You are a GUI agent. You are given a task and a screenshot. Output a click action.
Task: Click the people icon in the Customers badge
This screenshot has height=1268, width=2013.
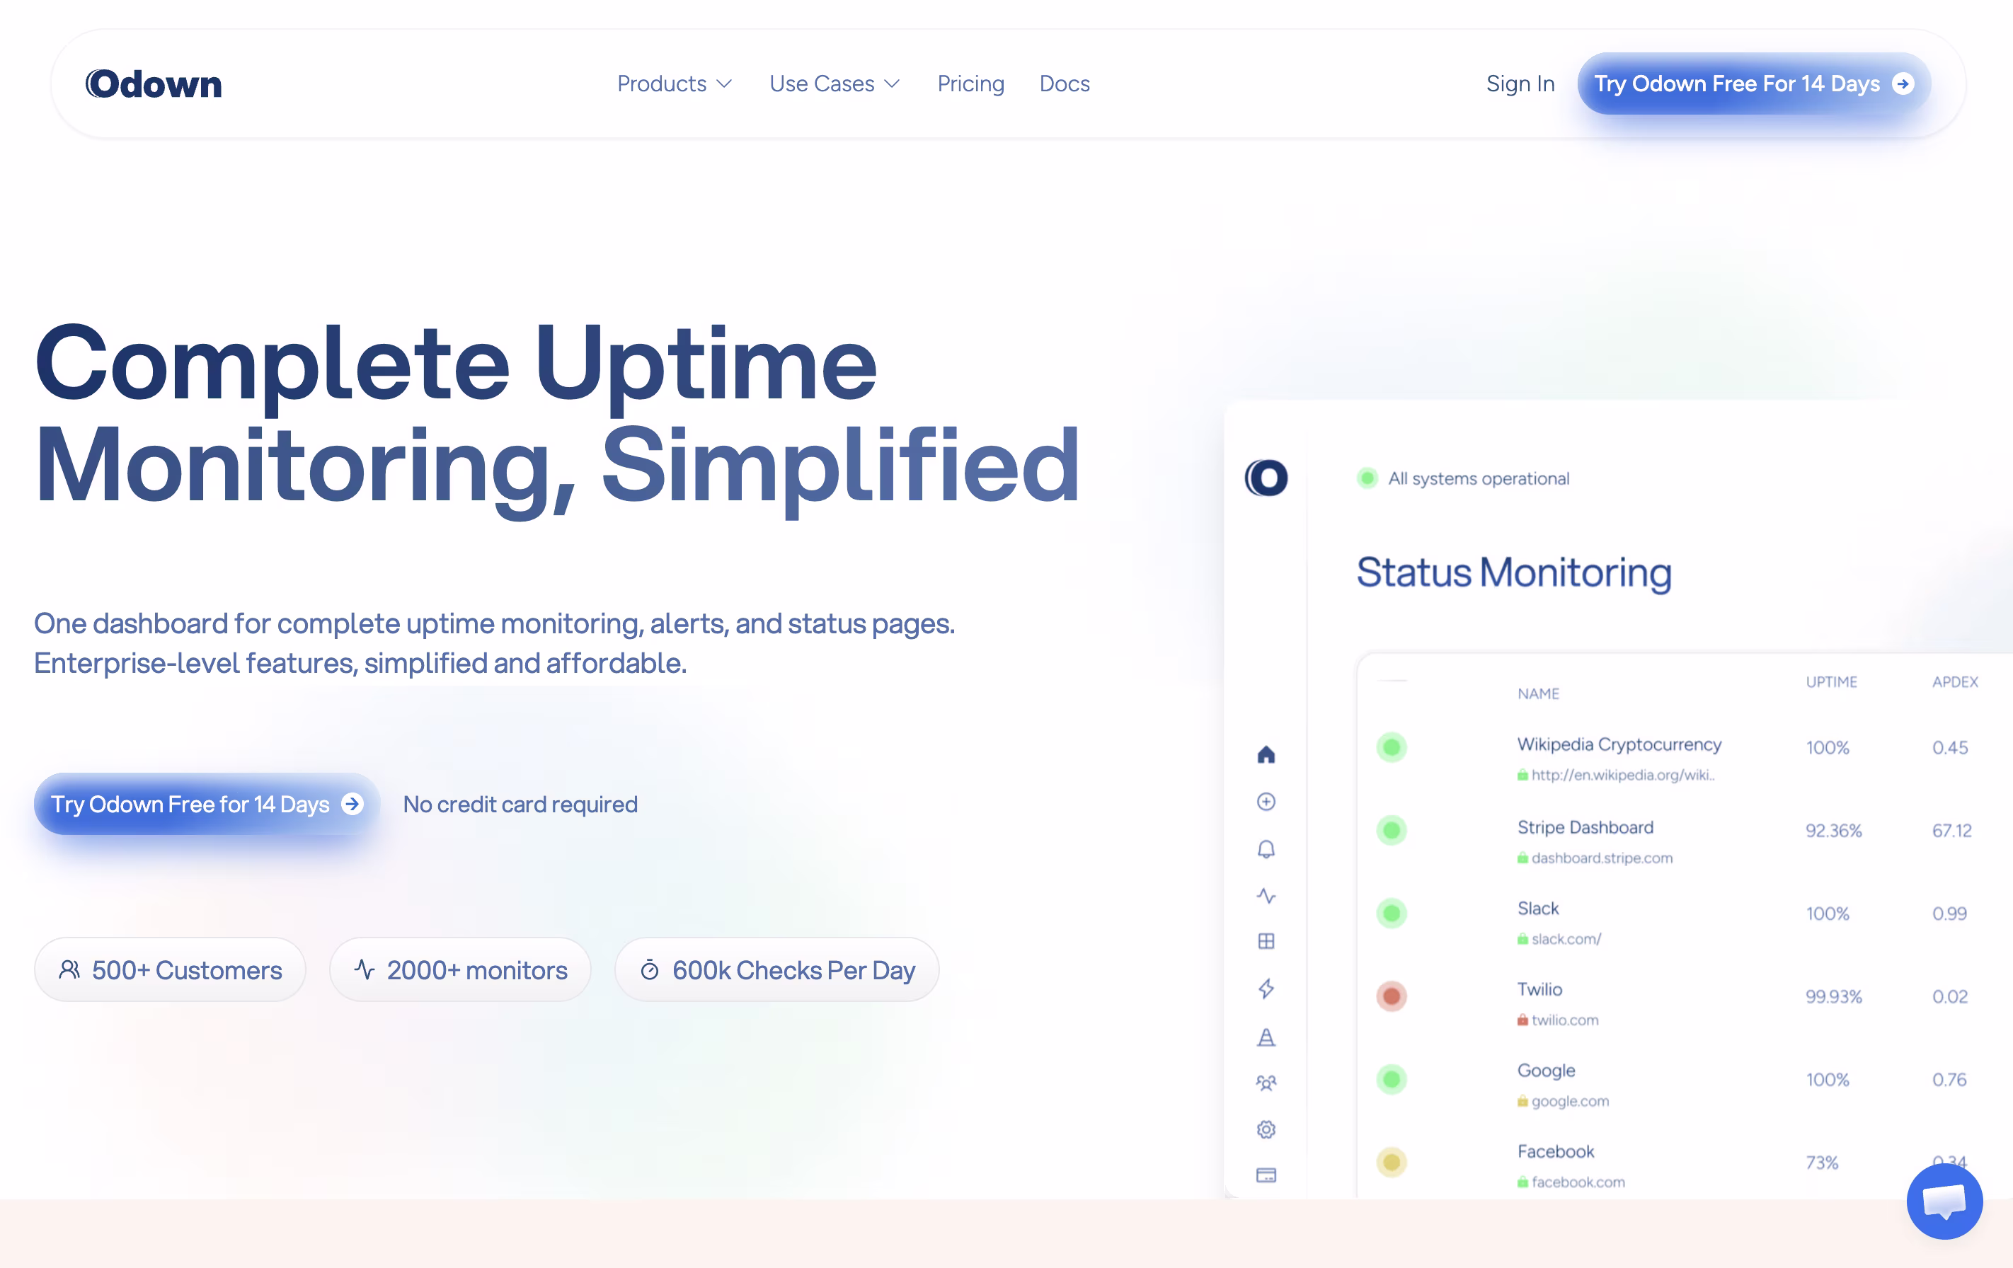pos(69,969)
